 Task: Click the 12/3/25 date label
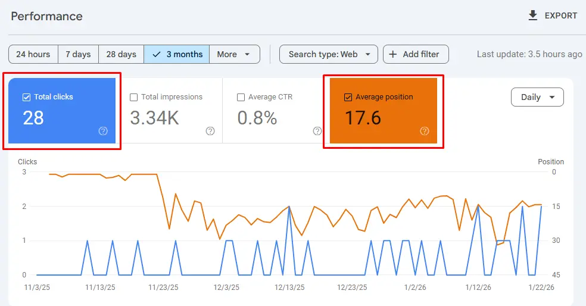(x=226, y=288)
